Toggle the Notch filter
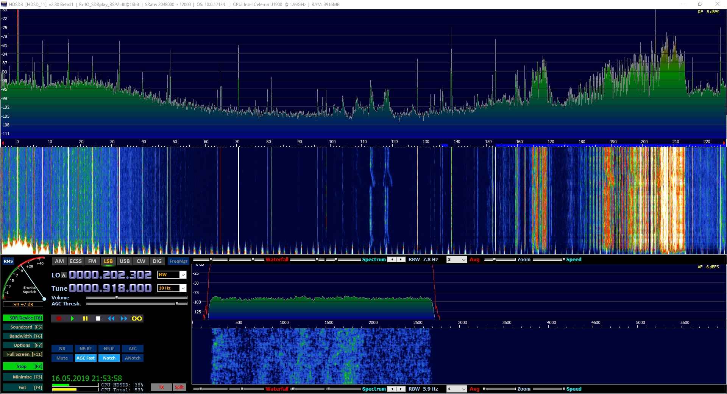The image size is (727, 394). (x=109, y=358)
